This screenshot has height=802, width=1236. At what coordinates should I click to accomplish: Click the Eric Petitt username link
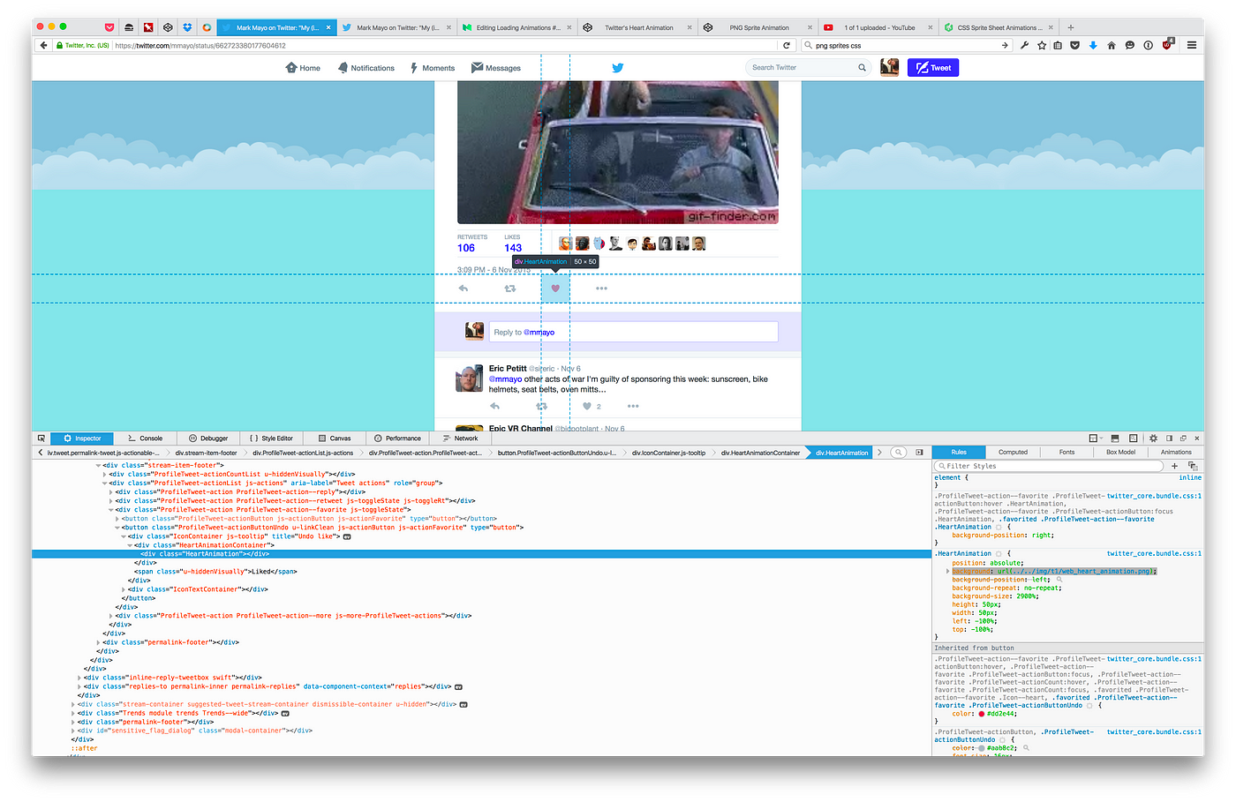pyautogui.click(x=508, y=369)
